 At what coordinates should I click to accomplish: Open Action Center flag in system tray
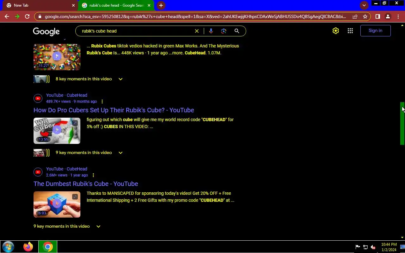click(x=358, y=247)
